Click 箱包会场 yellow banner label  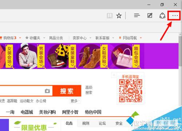[x=136, y=56]
